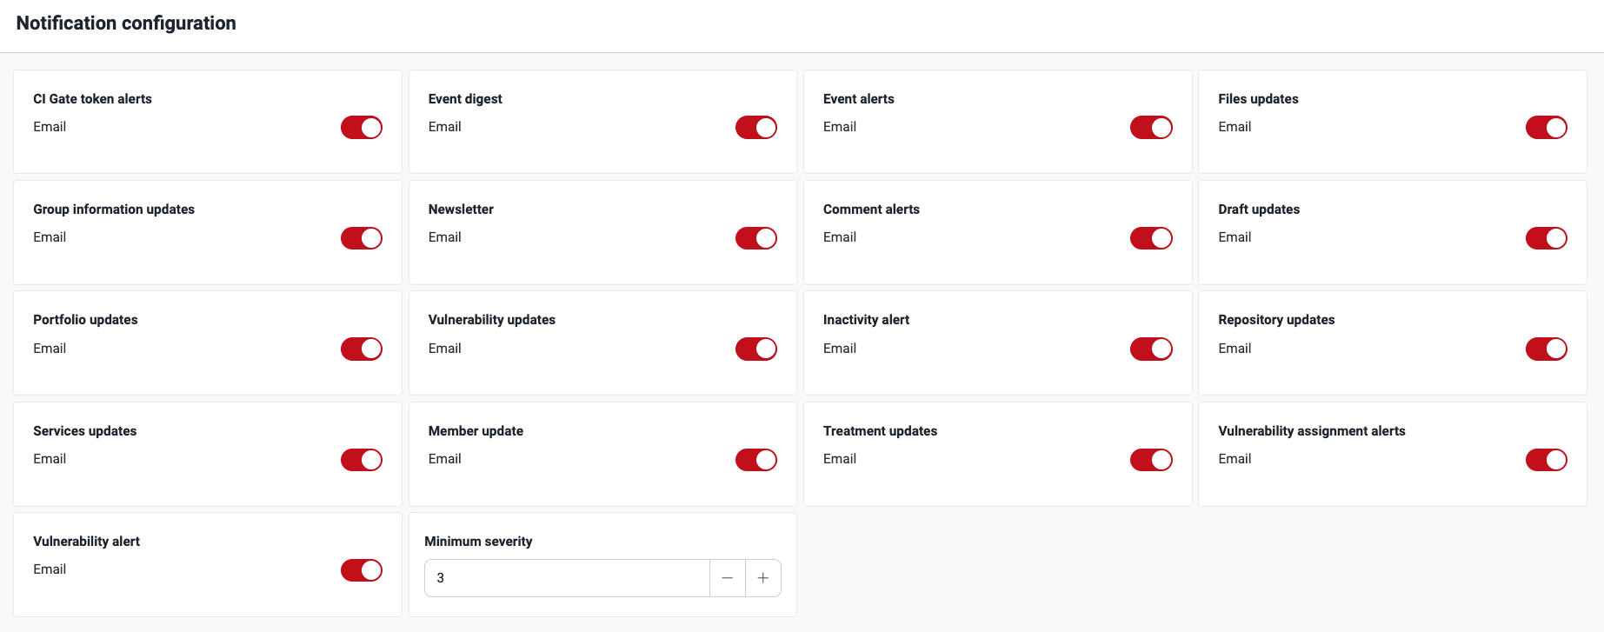Disable Portfolio updates emails

tap(361, 349)
